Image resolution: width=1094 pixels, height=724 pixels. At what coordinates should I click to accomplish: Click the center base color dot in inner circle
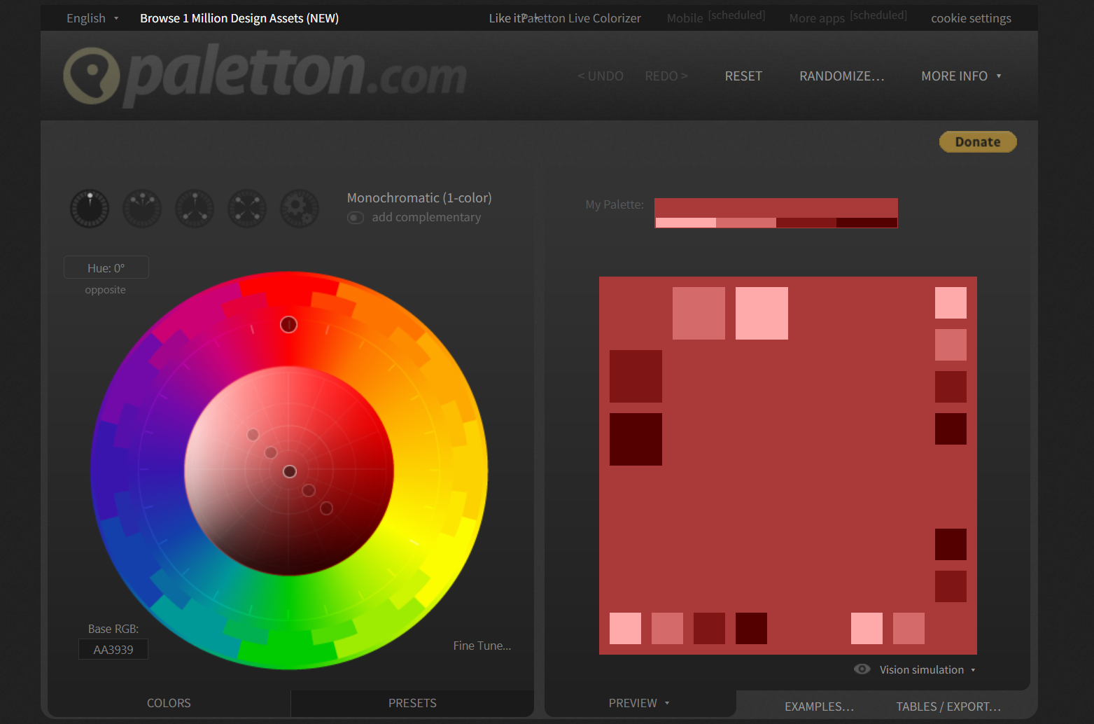click(290, 472)
